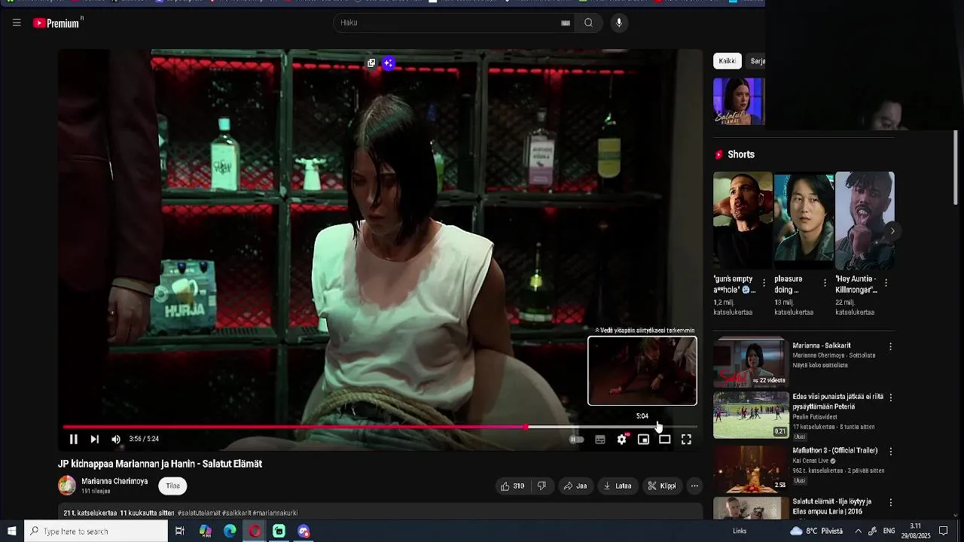Select the Sarja filter chip
The width and height of the screenshot is (964, 542).
[757, 61]
